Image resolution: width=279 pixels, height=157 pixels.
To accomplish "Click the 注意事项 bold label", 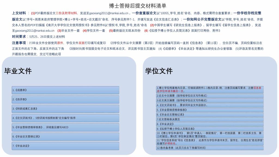I will pyautogui.click(x=19, y=43).
